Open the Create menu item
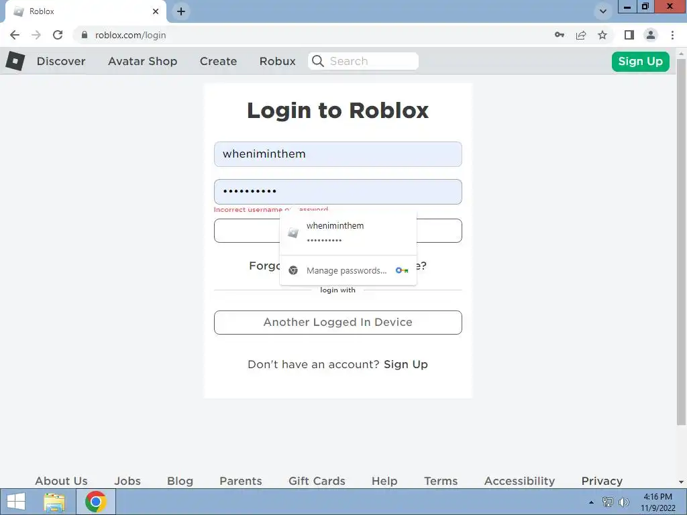687x515 pixels. [x=218, y=61]
